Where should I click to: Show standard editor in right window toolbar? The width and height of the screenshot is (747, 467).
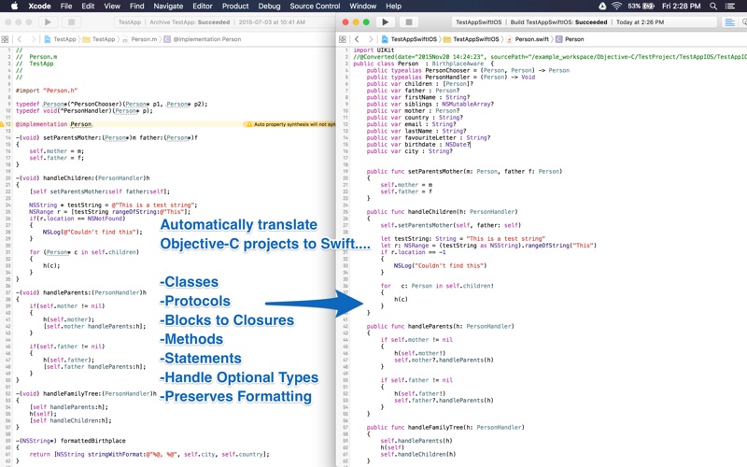point(730,22)
